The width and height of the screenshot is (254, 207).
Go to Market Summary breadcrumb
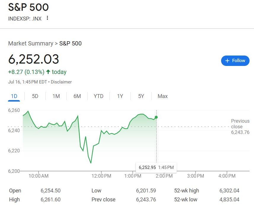[x=31, y=43]
